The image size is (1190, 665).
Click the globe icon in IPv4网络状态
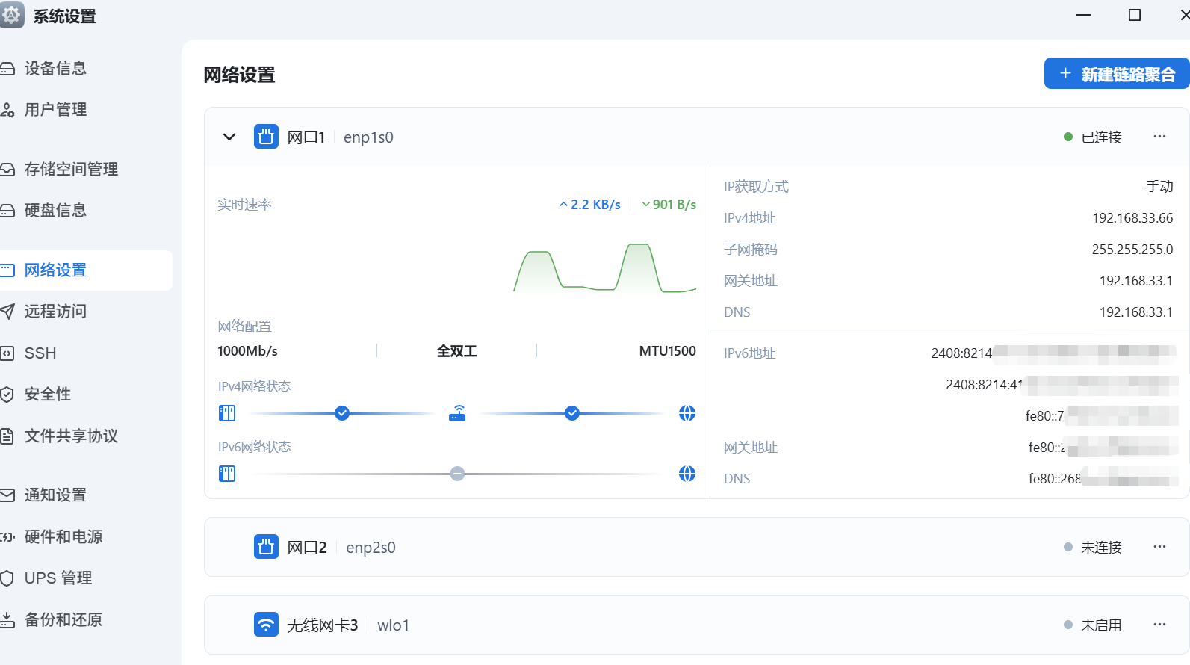(687, 413)
